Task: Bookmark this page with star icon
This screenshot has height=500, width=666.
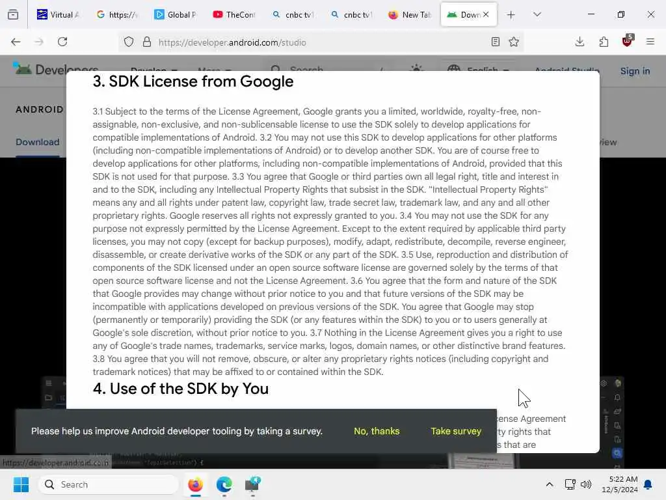Action: [514, 42]
